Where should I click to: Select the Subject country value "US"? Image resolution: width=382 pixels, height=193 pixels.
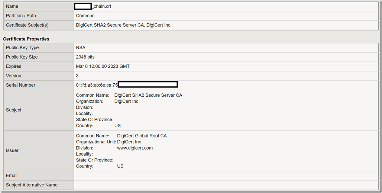118,126
